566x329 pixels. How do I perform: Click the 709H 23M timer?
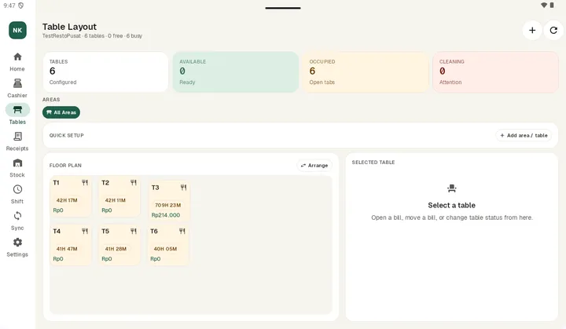tap(168, 205)
